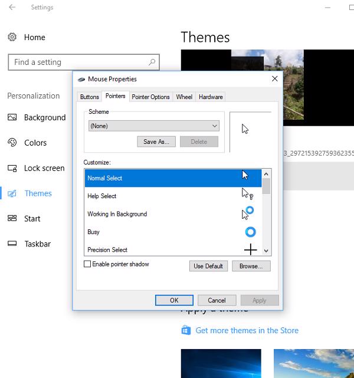Click the Settings back arrow icon
Viewport: 354px width, 378px height.
tap(12, 8)
